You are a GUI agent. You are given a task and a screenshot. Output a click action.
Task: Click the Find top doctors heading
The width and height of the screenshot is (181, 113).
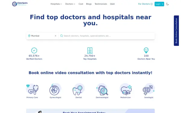tap(91, 20)
